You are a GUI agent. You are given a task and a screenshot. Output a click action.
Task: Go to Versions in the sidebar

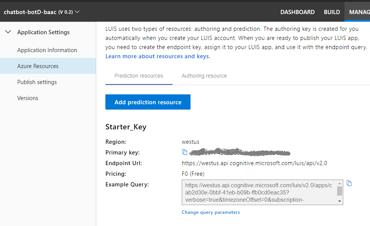click(28, 98)
